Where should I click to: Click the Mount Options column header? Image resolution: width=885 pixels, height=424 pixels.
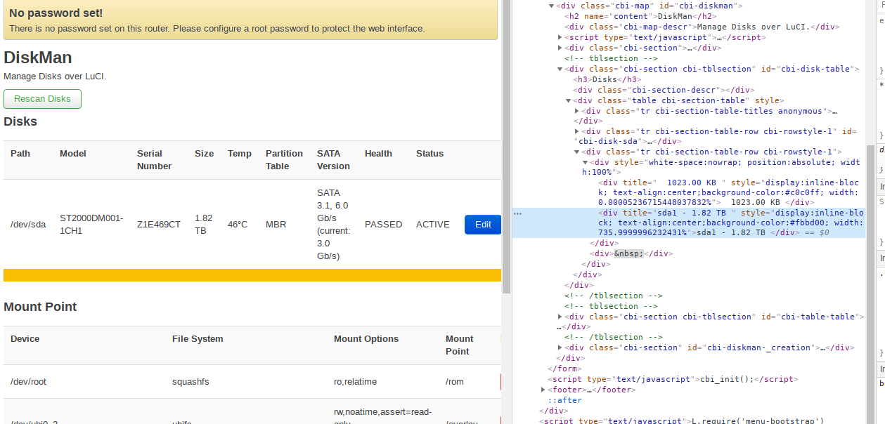click(x=366, y=339)
